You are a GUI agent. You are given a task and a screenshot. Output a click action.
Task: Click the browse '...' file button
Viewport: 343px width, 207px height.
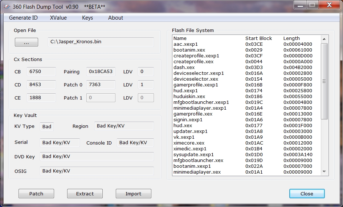[26, 42]
